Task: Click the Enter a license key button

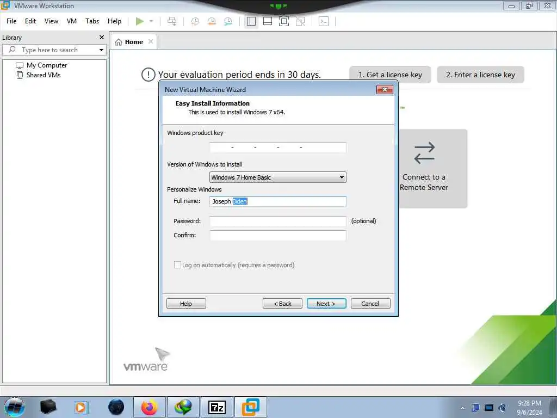Action: click(480, 75)
